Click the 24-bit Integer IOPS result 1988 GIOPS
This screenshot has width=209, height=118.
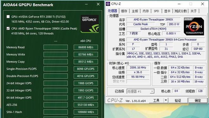tap(86, 83)
